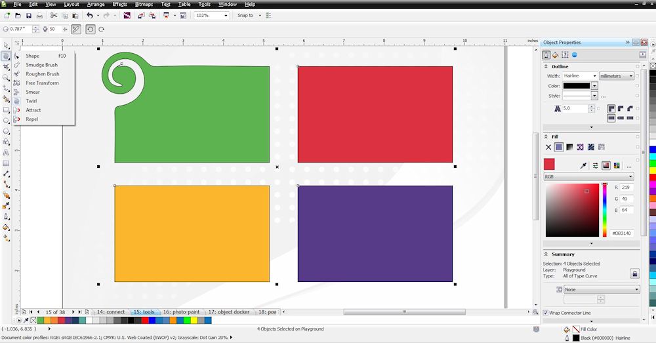Click the eyedropper icon in Fill section
The width and height of the screenshot is (656, 343).
point(583,166)
